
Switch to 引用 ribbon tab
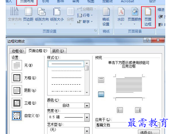click(46, 1)
